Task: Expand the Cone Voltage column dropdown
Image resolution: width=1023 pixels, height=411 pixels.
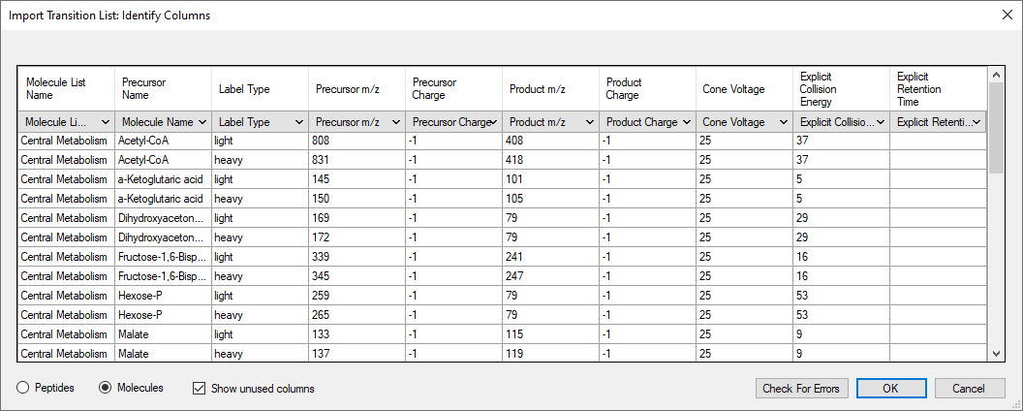Action: coord(744,122)
